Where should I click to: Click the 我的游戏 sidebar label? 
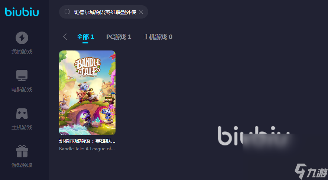[22, 52]
